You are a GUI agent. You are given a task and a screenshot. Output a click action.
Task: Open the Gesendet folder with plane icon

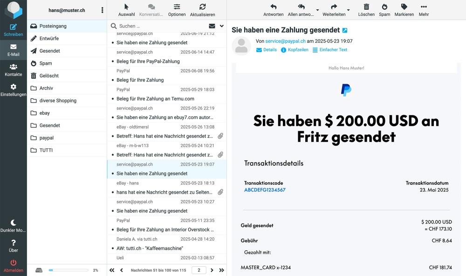pyautogui.click(x=67, y=51)
